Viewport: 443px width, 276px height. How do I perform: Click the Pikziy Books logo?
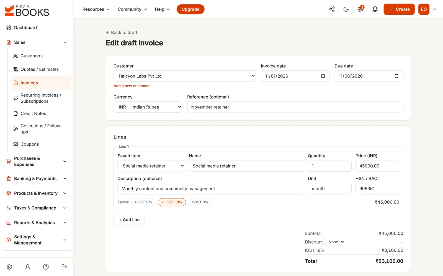27,10
